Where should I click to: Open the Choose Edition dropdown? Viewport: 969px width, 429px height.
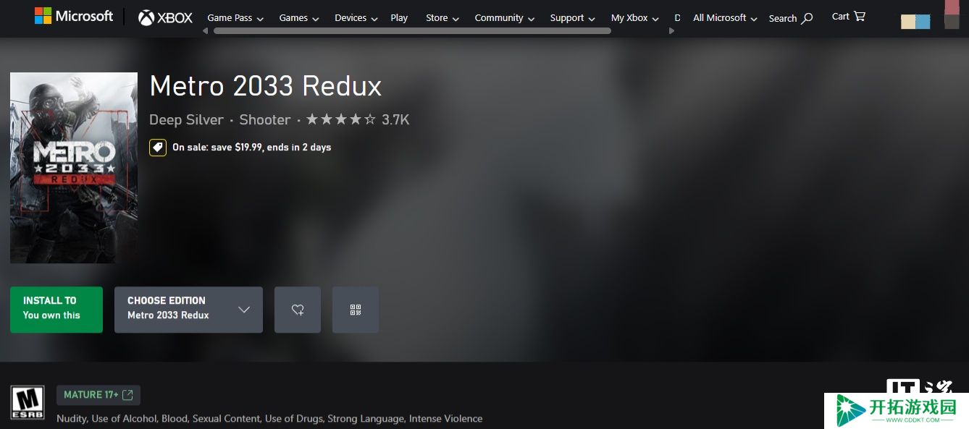click(x=188, y=310)
